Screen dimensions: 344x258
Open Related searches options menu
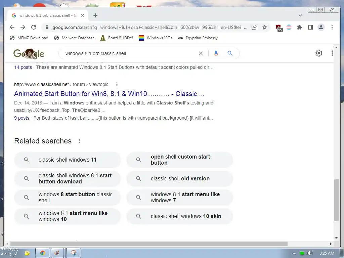(79, 141)
